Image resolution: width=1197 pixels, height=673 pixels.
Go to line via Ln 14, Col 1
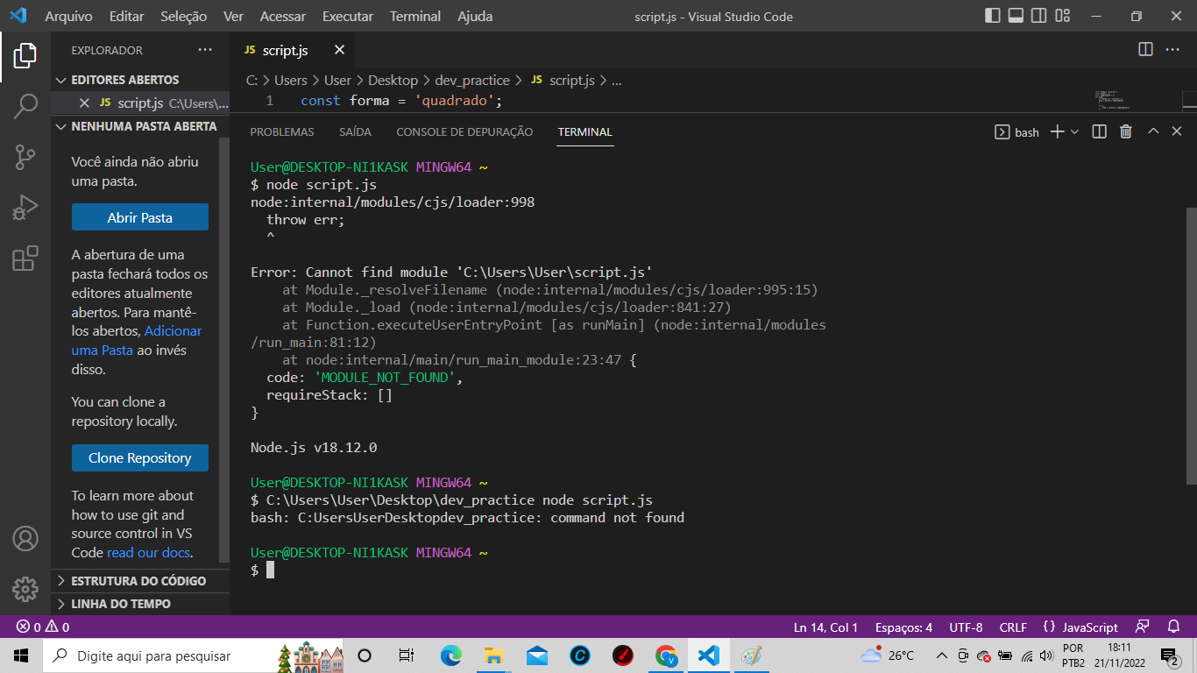(x=825, y=627)
